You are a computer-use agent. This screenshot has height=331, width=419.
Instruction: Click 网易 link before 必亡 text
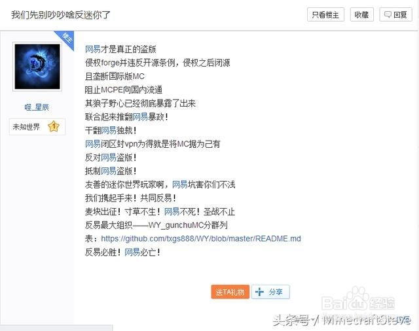pos(132,252)
